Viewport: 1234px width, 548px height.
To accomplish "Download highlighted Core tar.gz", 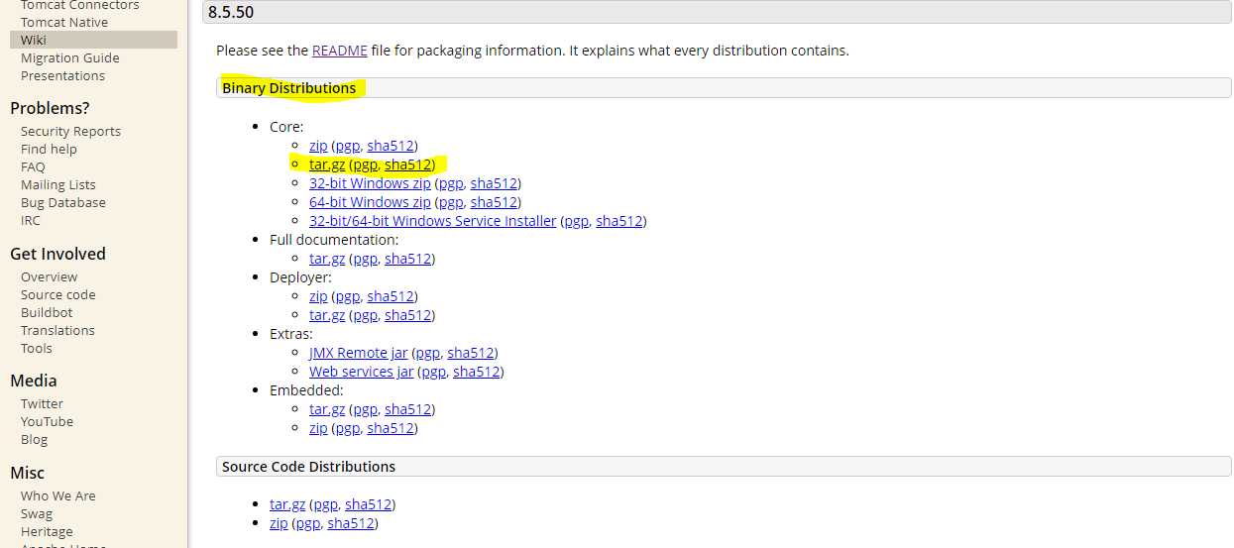I will tap(327, 164).
